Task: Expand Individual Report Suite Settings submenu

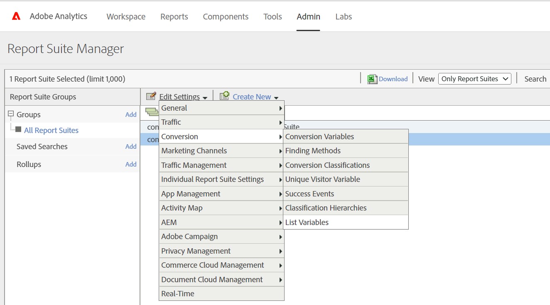Action: 221,179
